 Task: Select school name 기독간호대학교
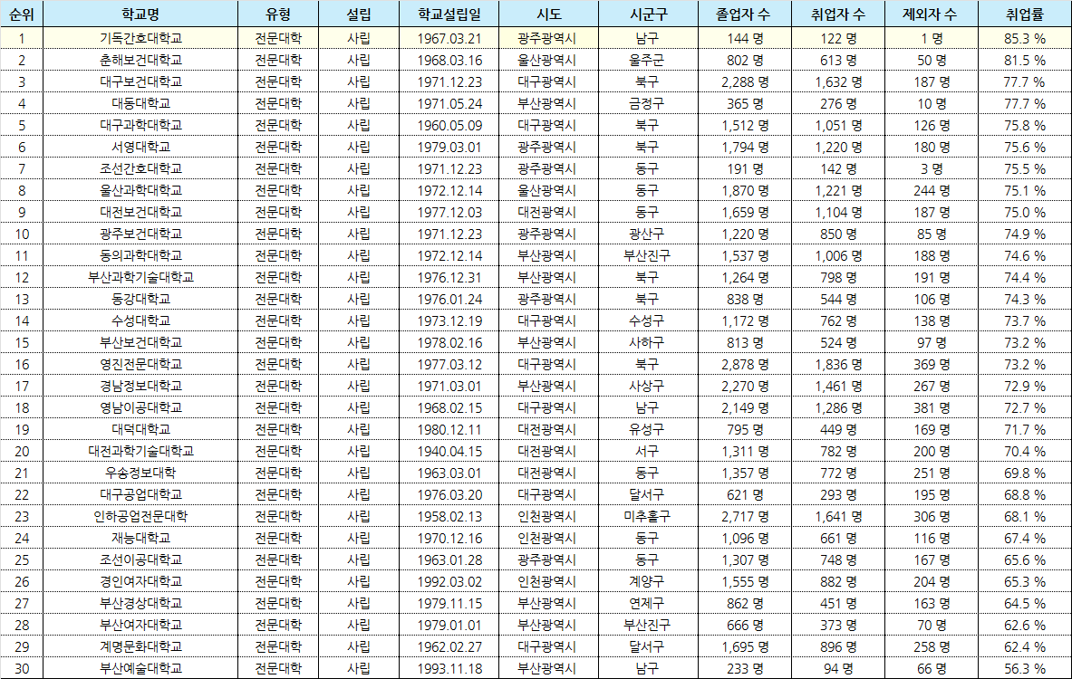tap(140, 38)
